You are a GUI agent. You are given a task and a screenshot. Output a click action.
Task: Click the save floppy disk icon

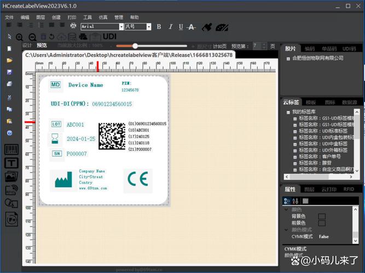pos(9,72)
